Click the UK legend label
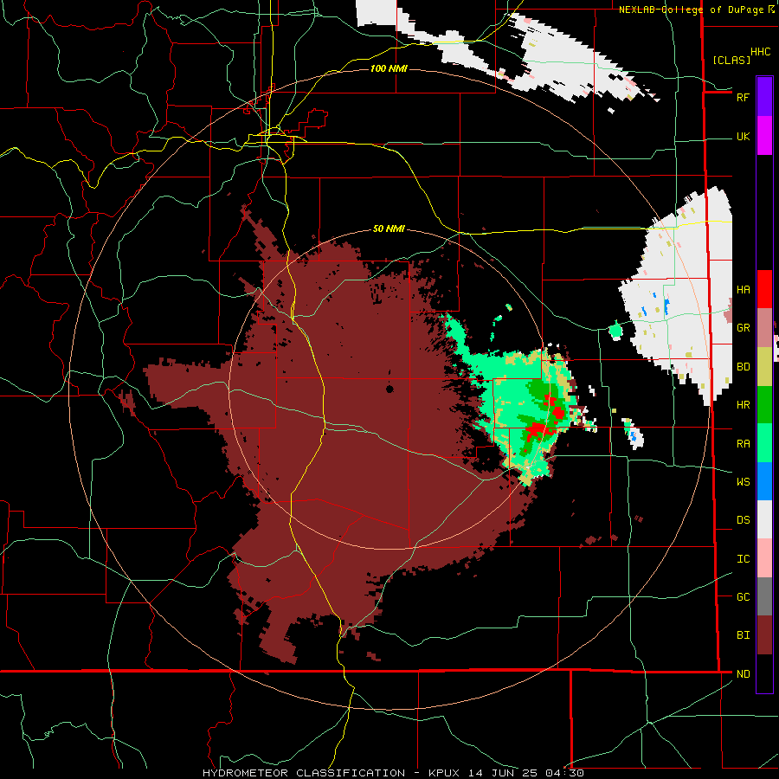 coord(743,137)
